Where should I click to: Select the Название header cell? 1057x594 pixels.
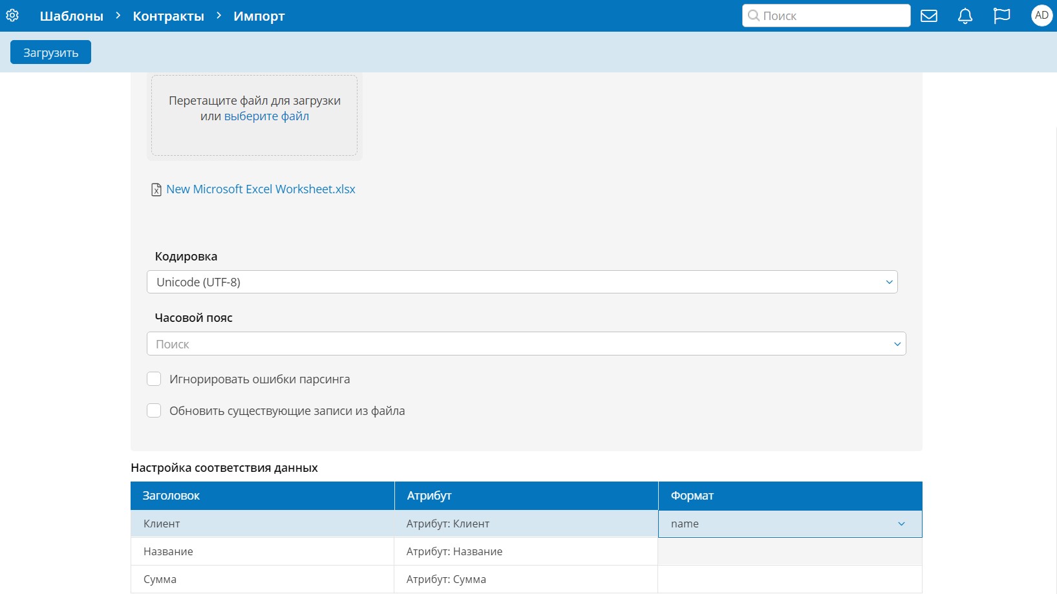click(262, 552)
